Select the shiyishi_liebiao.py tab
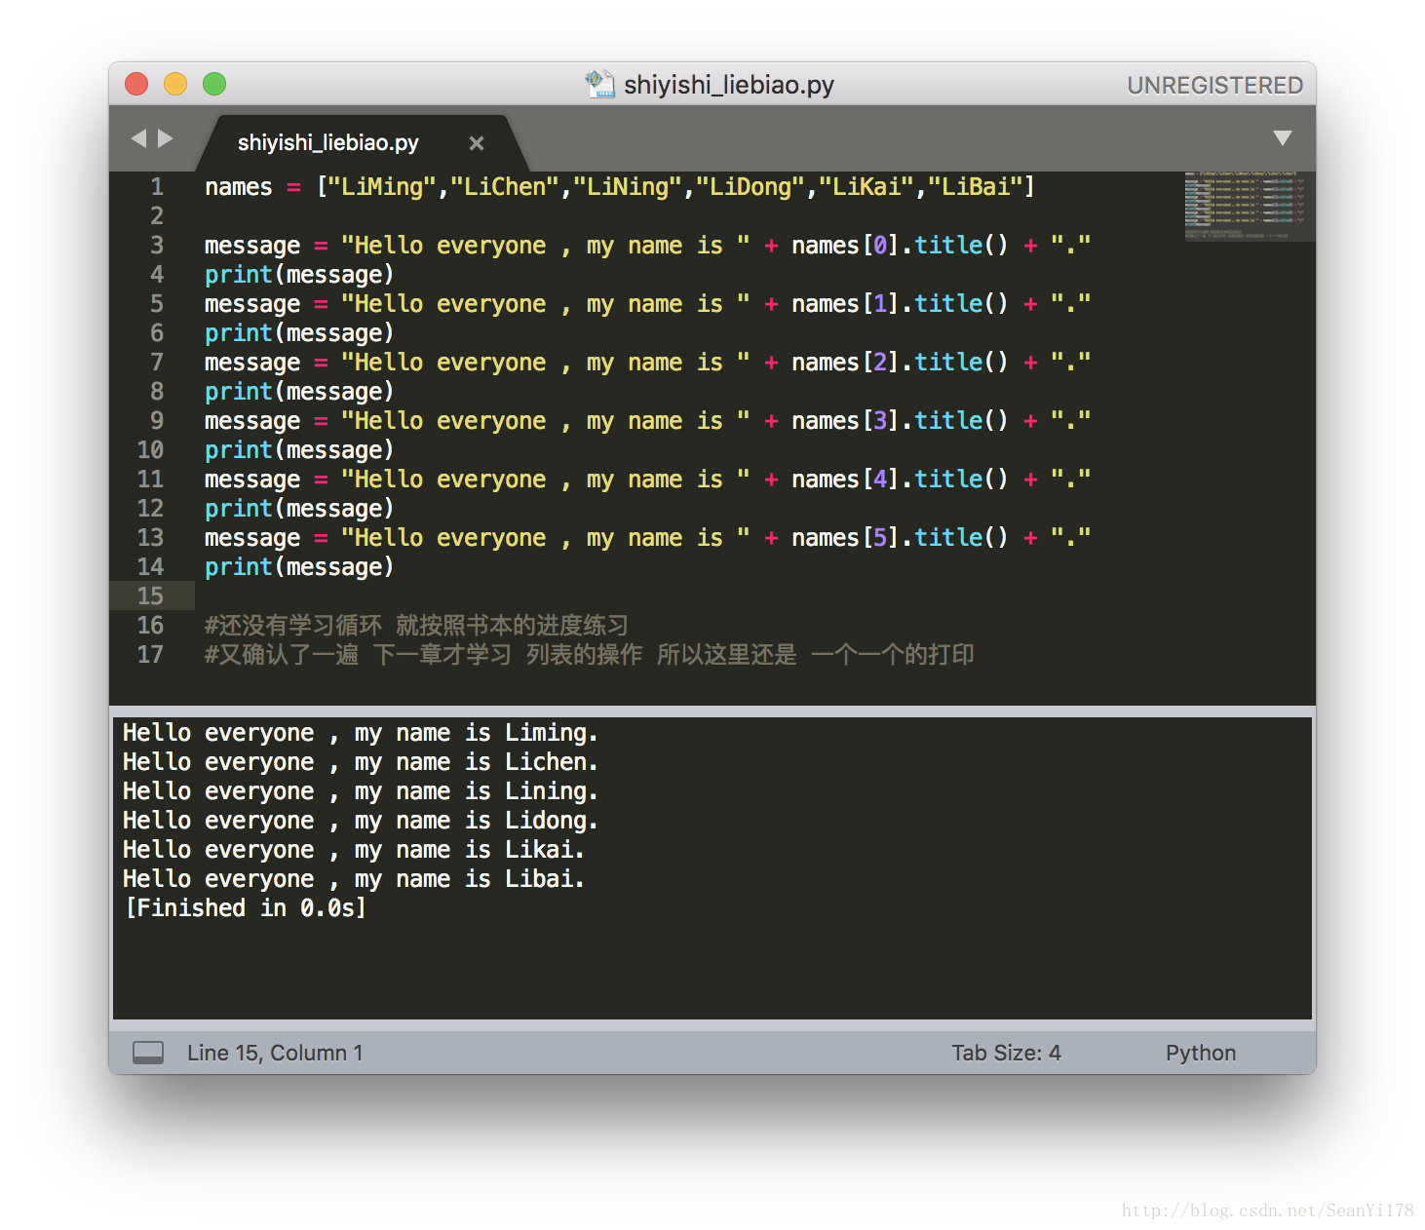This screenshot has height=1230, width=1425. [328, 143]
